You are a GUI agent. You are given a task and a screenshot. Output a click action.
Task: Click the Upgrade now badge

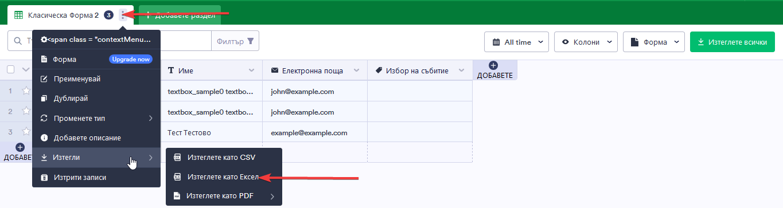[x=131, y=59]
